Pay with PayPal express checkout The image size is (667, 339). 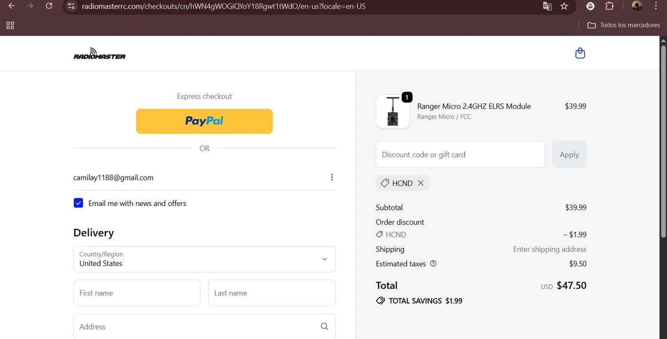[x=204, y=121]
